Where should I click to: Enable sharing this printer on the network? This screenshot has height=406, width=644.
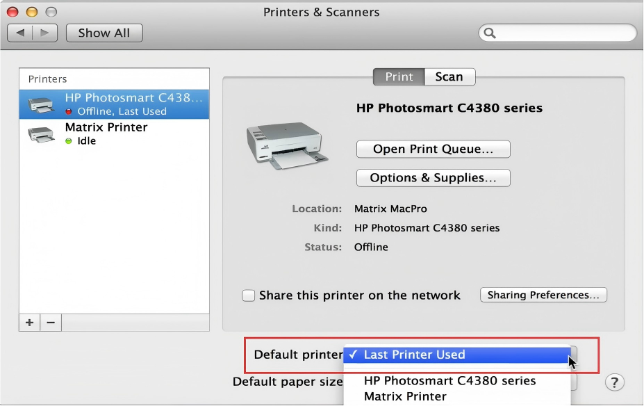click(x=248, y=295)
